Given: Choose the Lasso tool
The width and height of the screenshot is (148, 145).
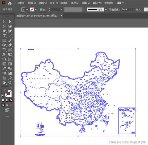Looking at the screenshot, I should 10,26.
